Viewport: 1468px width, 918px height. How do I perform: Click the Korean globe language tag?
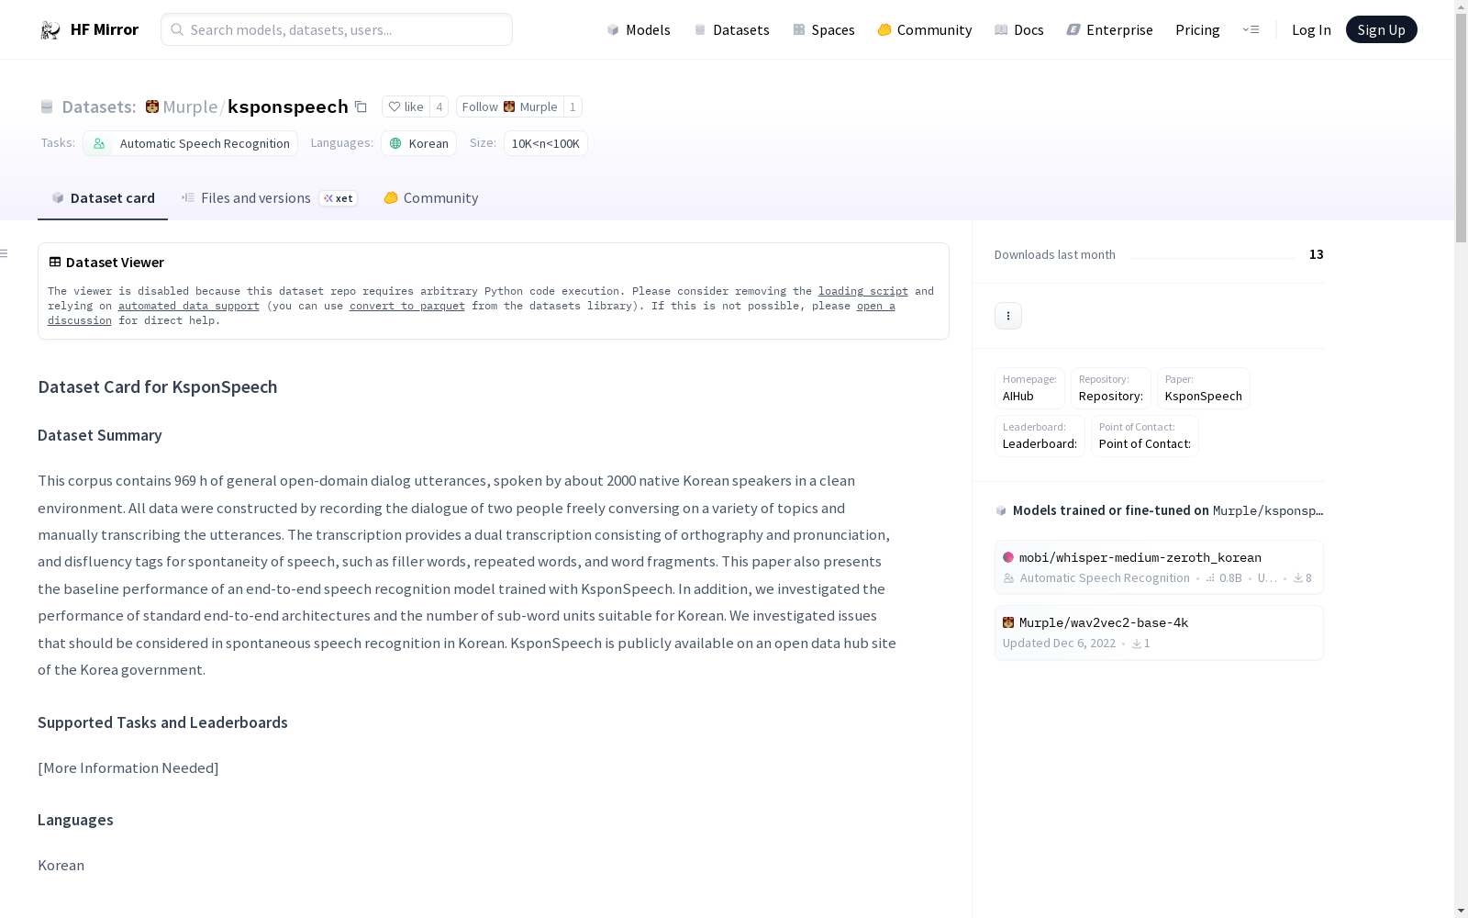[x=418, y=143]
